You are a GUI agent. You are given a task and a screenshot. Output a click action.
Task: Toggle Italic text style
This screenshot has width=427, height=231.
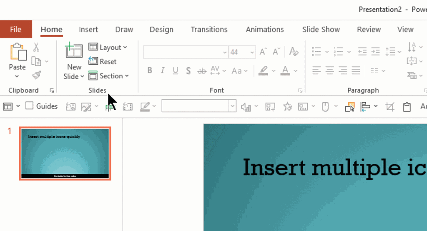pos(163,70)
